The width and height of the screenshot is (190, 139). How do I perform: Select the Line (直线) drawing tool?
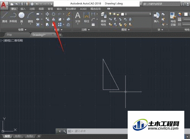(x=5, y=17)
